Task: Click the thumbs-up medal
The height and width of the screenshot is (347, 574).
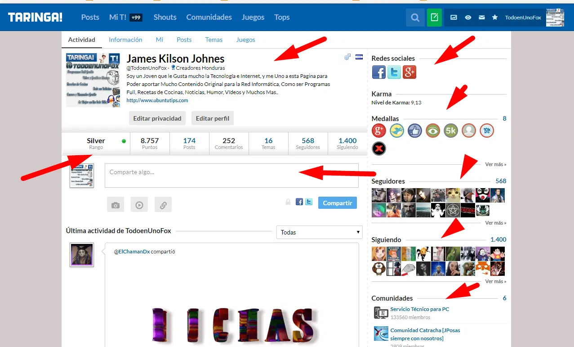Action: coord(415,131)
